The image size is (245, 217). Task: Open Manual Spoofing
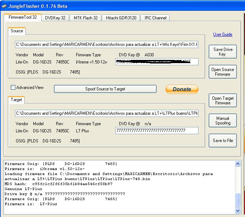tap(222, 121)
